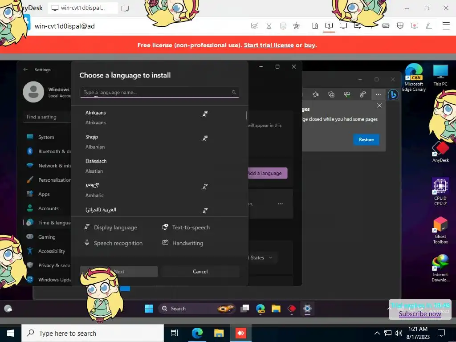The image size is (456, 342).
Task: Open AnyDesk permissions shield icon
Action: coord(400,26)
